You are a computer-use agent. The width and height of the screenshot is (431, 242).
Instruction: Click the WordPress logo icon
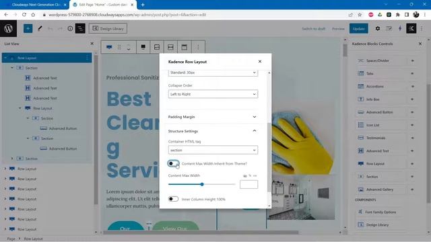pyautogui.click(x=8, y=28)
